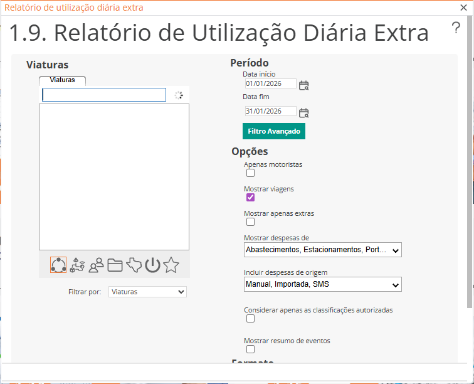Expand the Mostrar despesas de dropdown
The height and width of the screenshot is (384, 474).
(322, 250)
